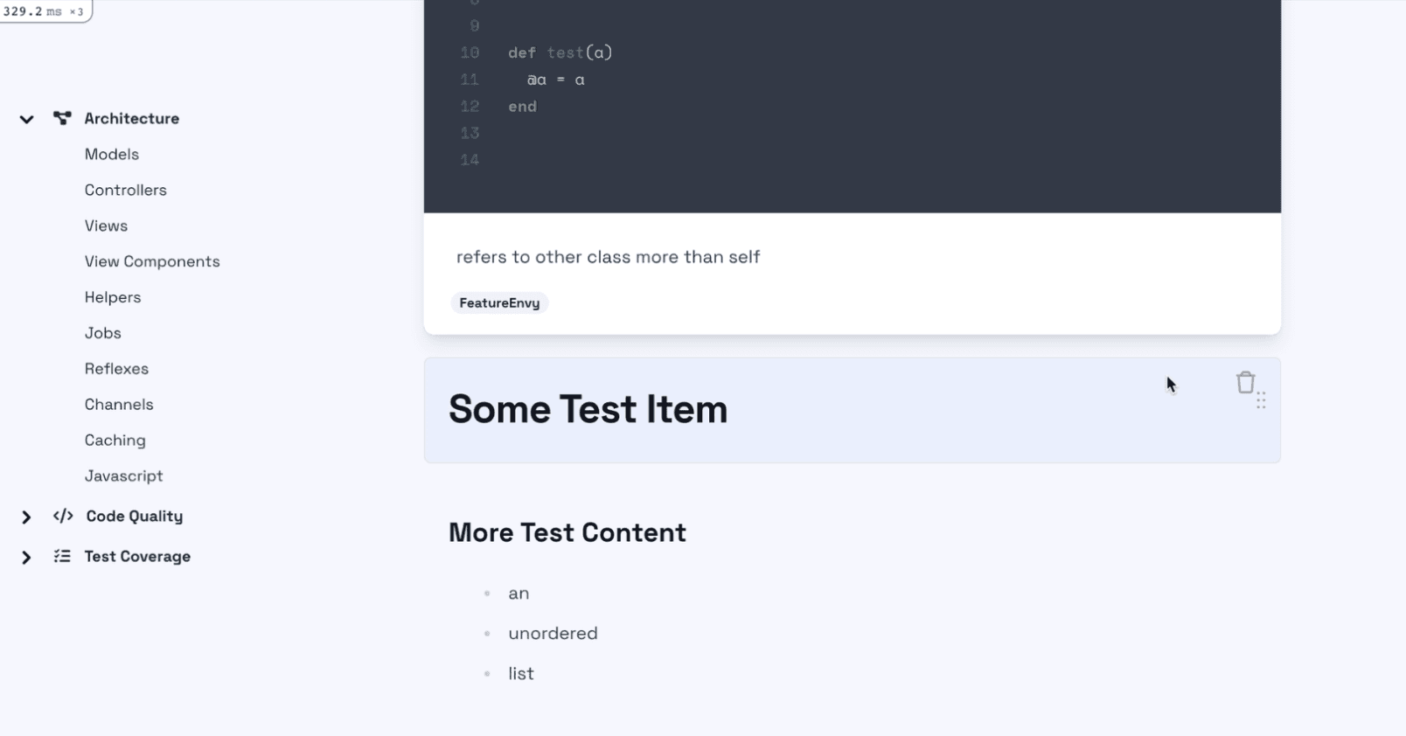Viewport: 1406px width, 736px height.
Task: Open the Models page
Action: (112, 154)
